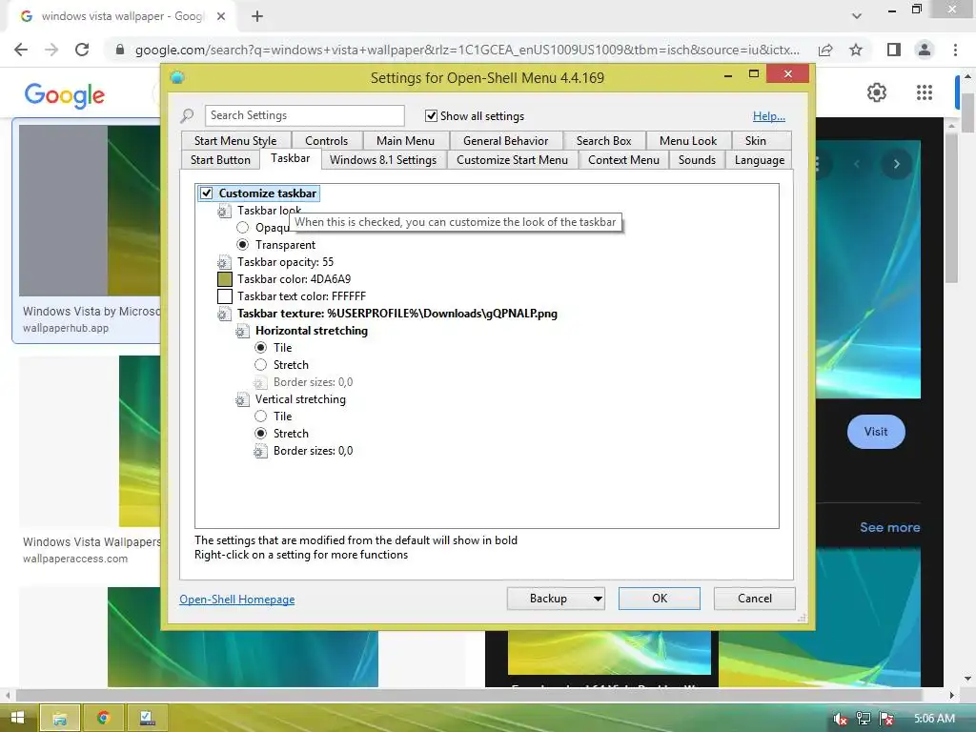The height and width of the screenshot is (732, 976).
Task: Open Google apps grid icon
Action: [x=925, y=92]
